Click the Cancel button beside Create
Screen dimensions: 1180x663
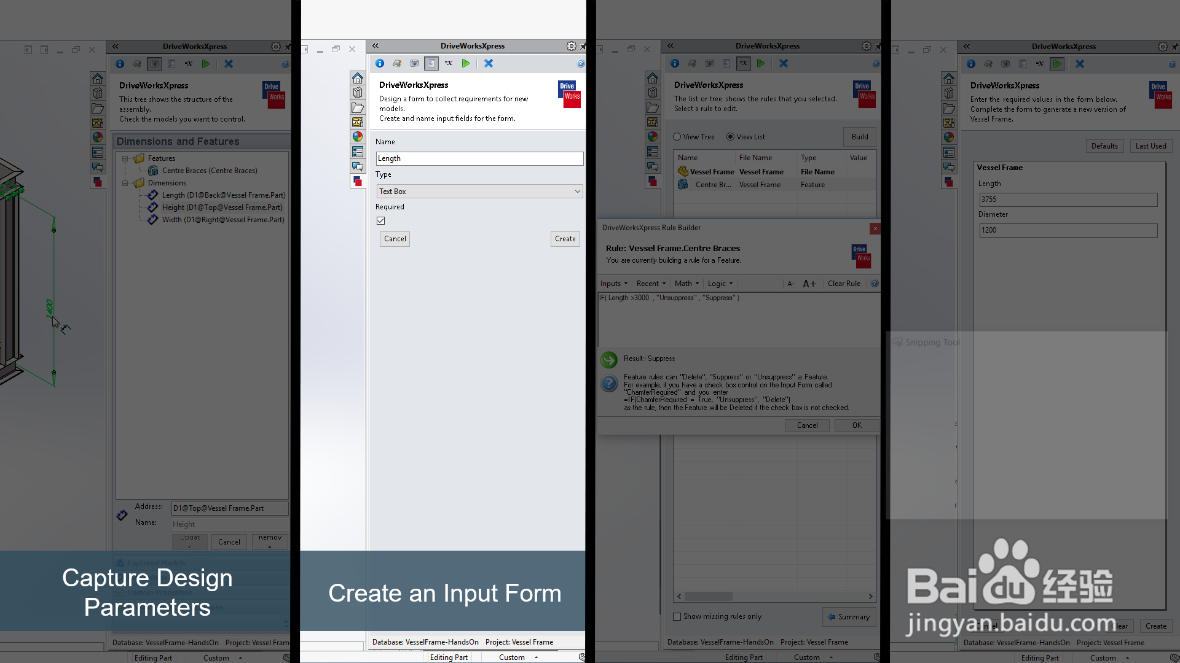pyautogui.click(x=395, y=239)
